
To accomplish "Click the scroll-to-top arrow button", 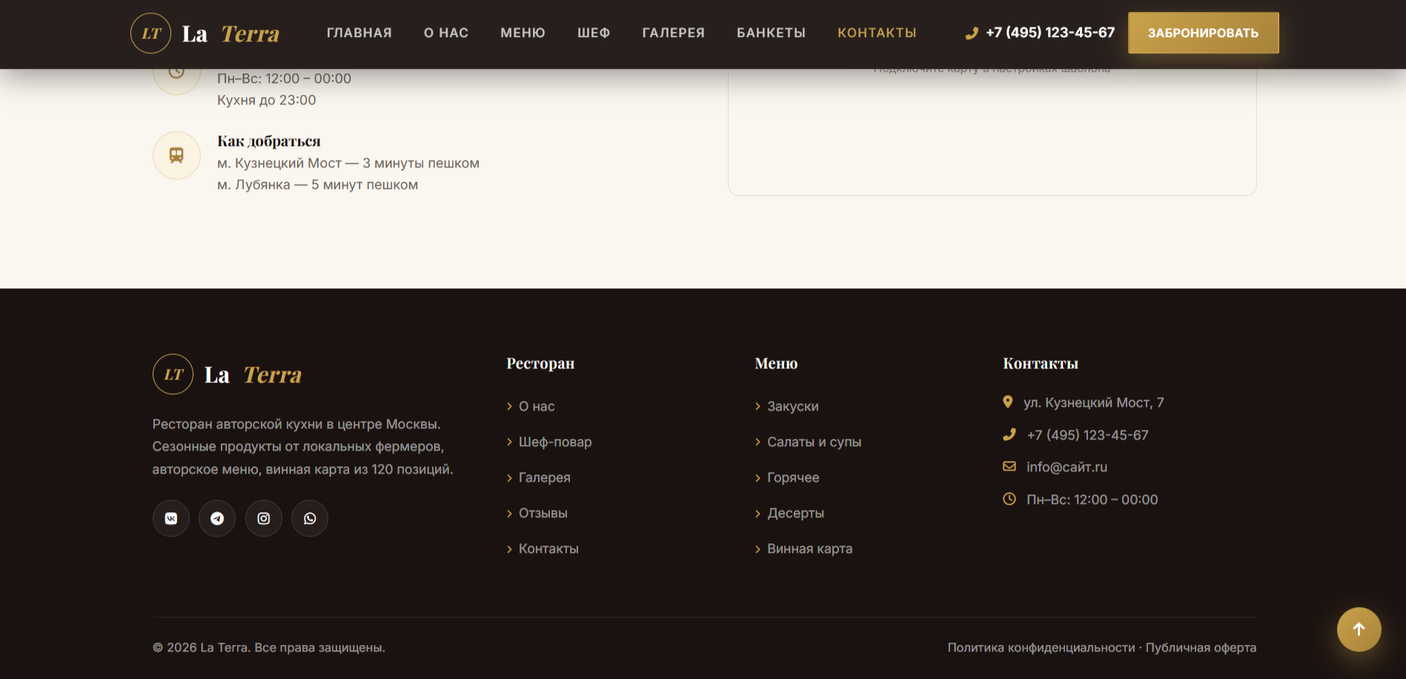I will point(1359,629).
